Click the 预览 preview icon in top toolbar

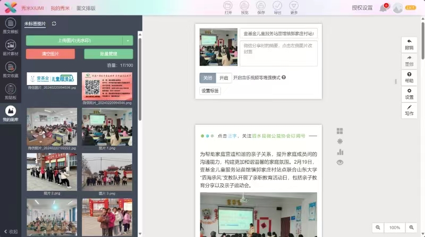coord(244,7)
